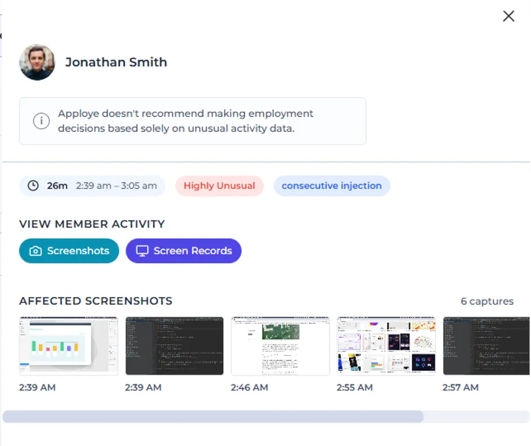The height and width of the screenshot is (446, 531).
Task: Click the 2:57 AM timestamp label
Action: pyautogui.click(x=460, y=387)
